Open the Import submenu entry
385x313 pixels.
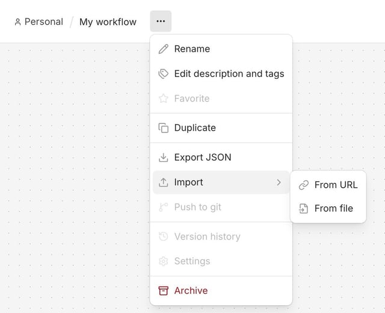click(221, 182)
